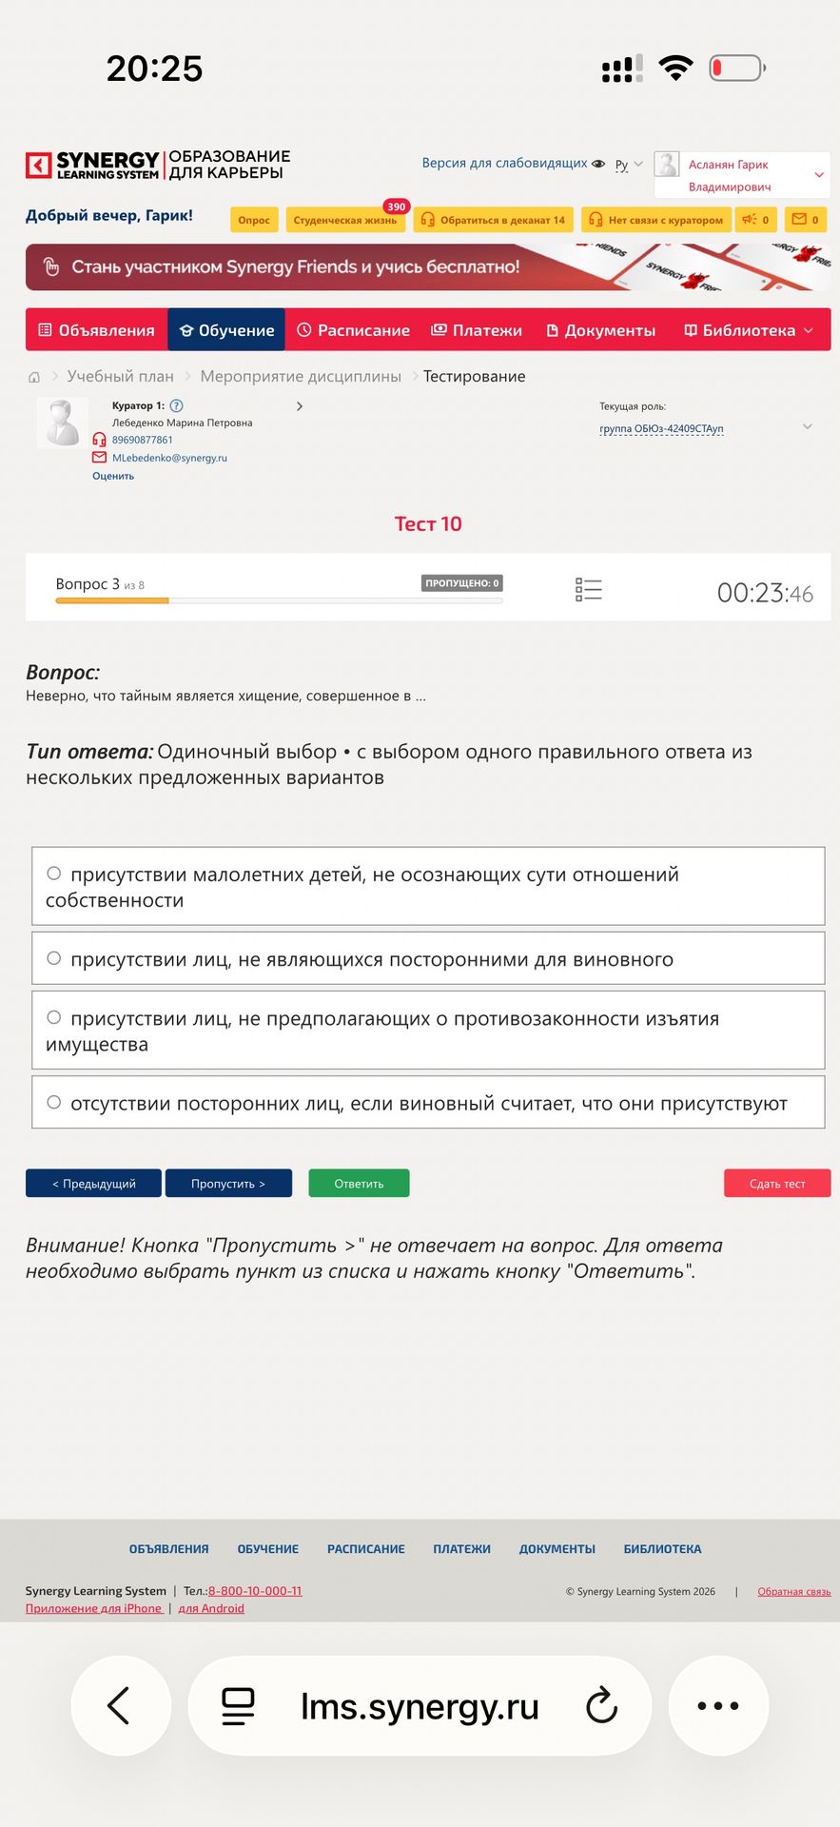This screenshot has width=840, height=1827.
Task: Open the envelope messages counter
Action: [806, 220]
